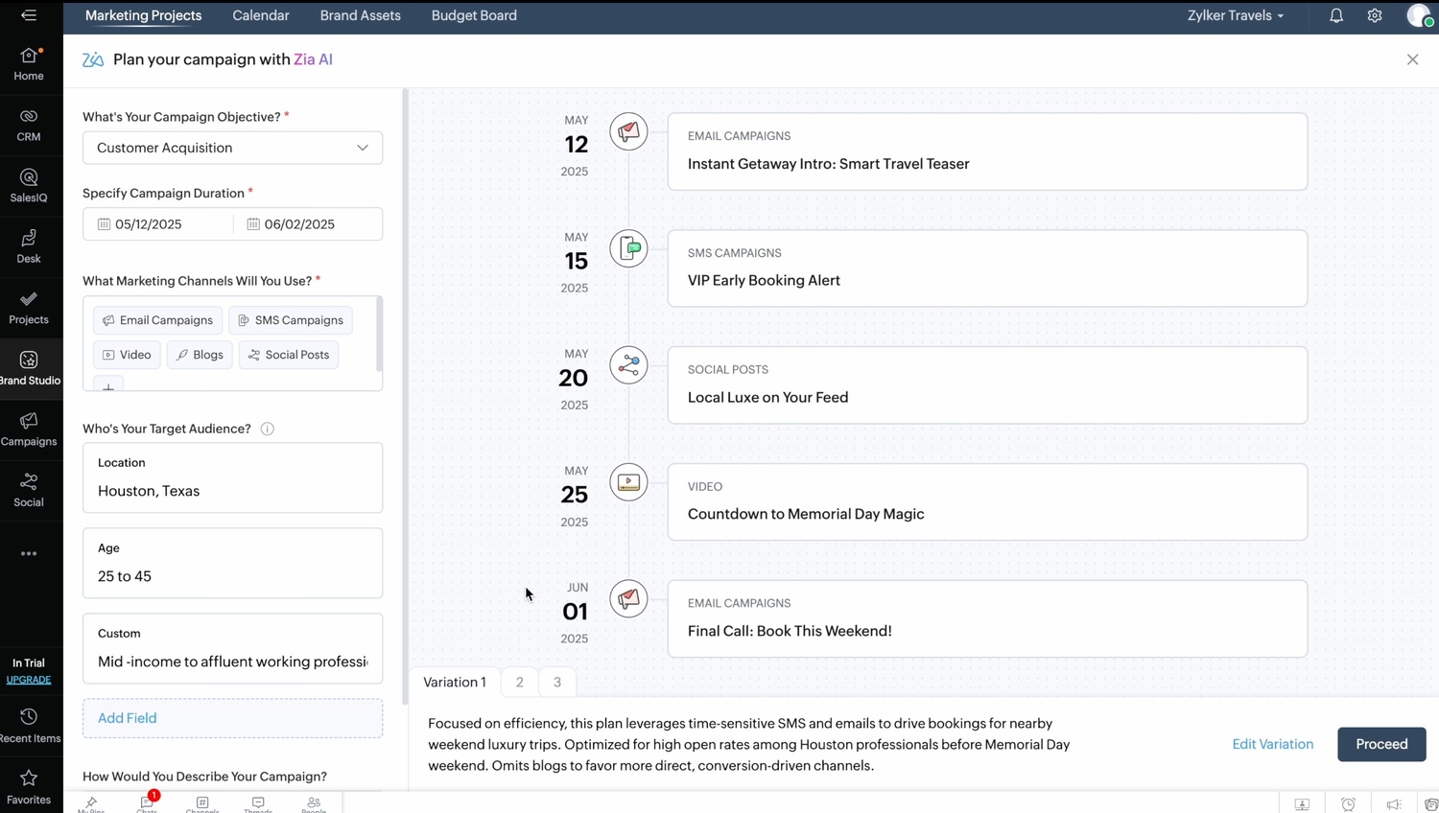Toggle the Email Campaigns channel chip
This screenshot has width=1439, height=813.
[x=157, y=320]
